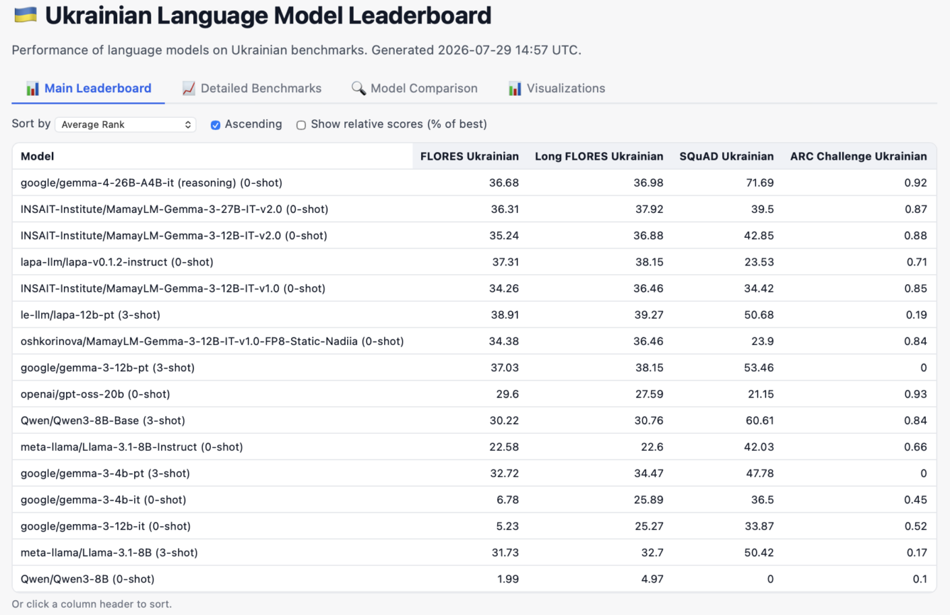This screenshot has width=950, height=615.
Task: Click the SQuAD score 53.46
Action: [x=758, y=367]
